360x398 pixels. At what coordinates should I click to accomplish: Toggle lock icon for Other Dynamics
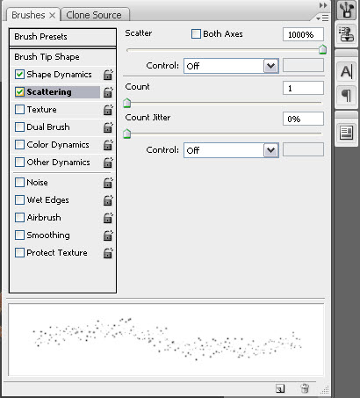pos(108,163)
